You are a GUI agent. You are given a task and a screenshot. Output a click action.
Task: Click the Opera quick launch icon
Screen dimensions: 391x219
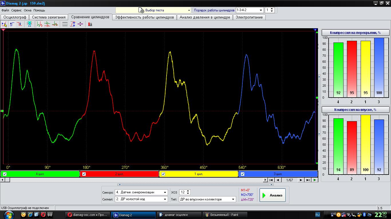pyautogui.click(x=43, y=215)
